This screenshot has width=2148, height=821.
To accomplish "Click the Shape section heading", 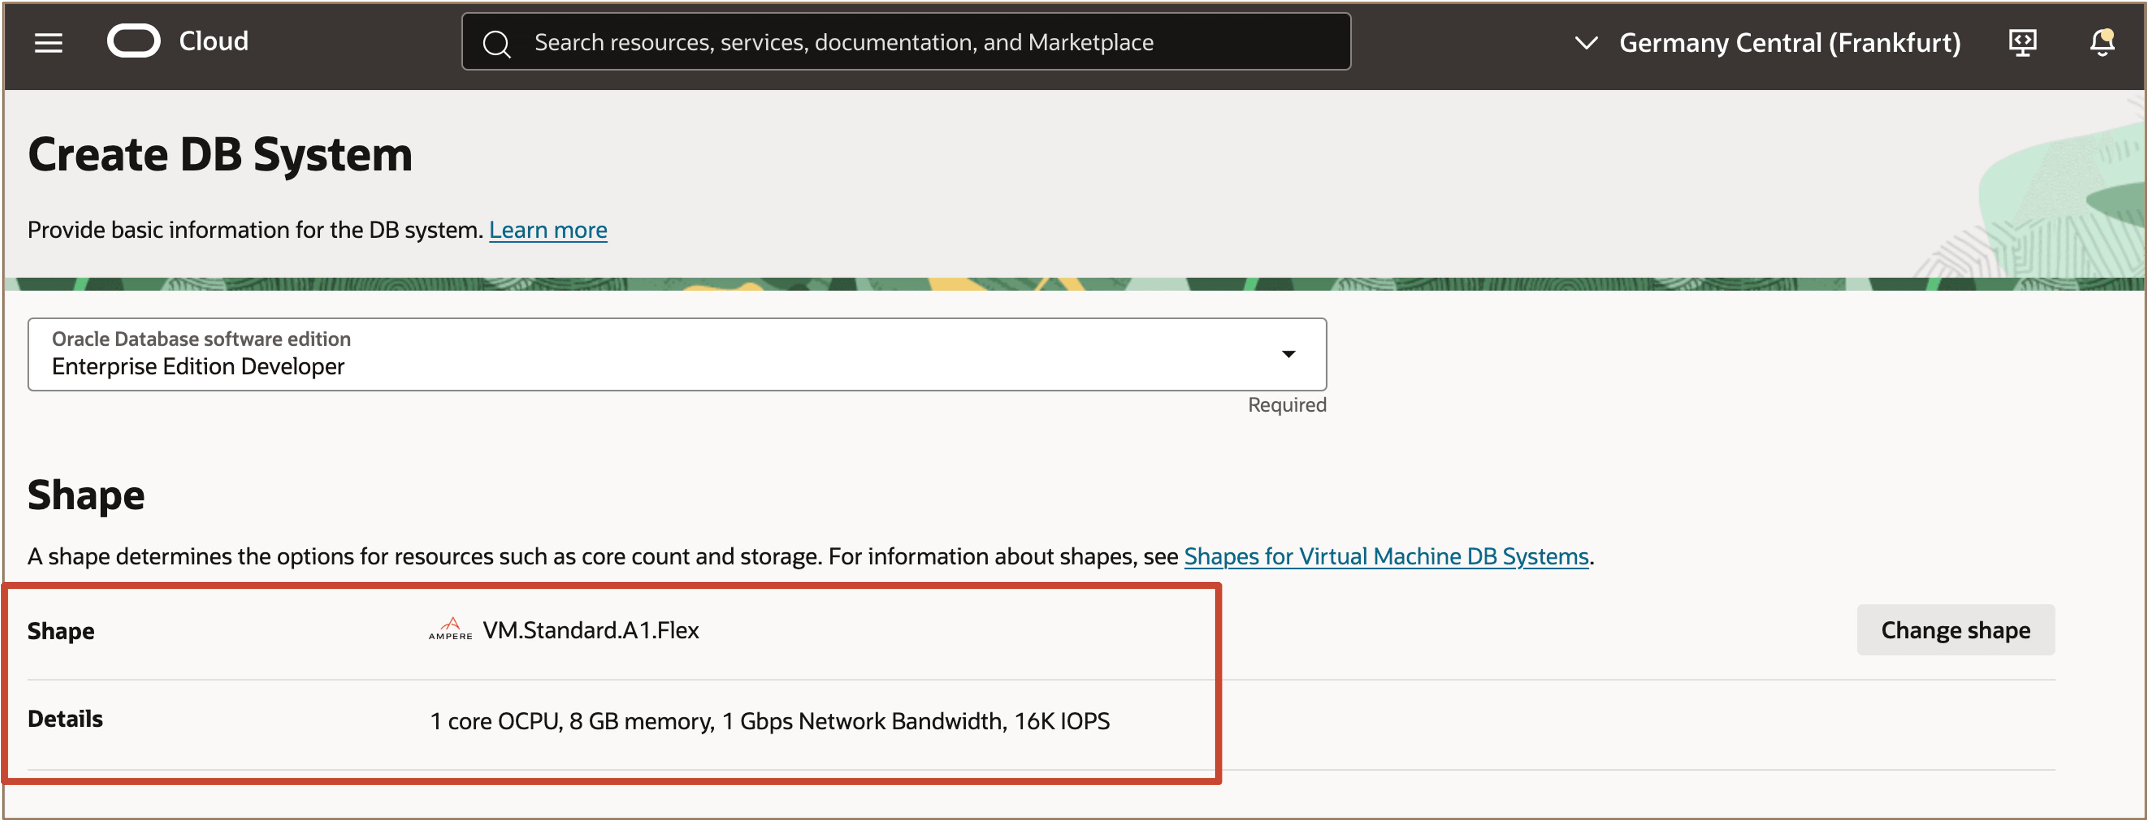I will (86, 495).
